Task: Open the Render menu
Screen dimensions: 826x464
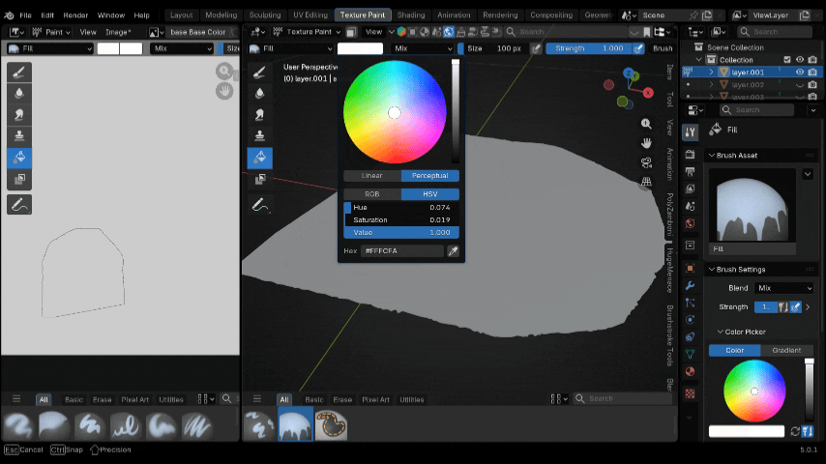Action: [x=75, y=15]
